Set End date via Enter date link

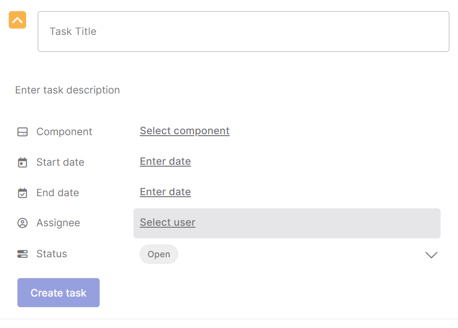(165, 192)
